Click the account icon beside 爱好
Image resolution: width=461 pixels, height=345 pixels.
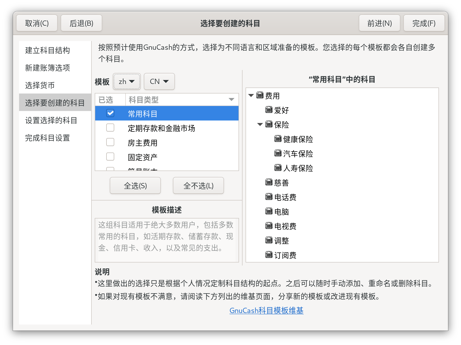tap(269, 110)
